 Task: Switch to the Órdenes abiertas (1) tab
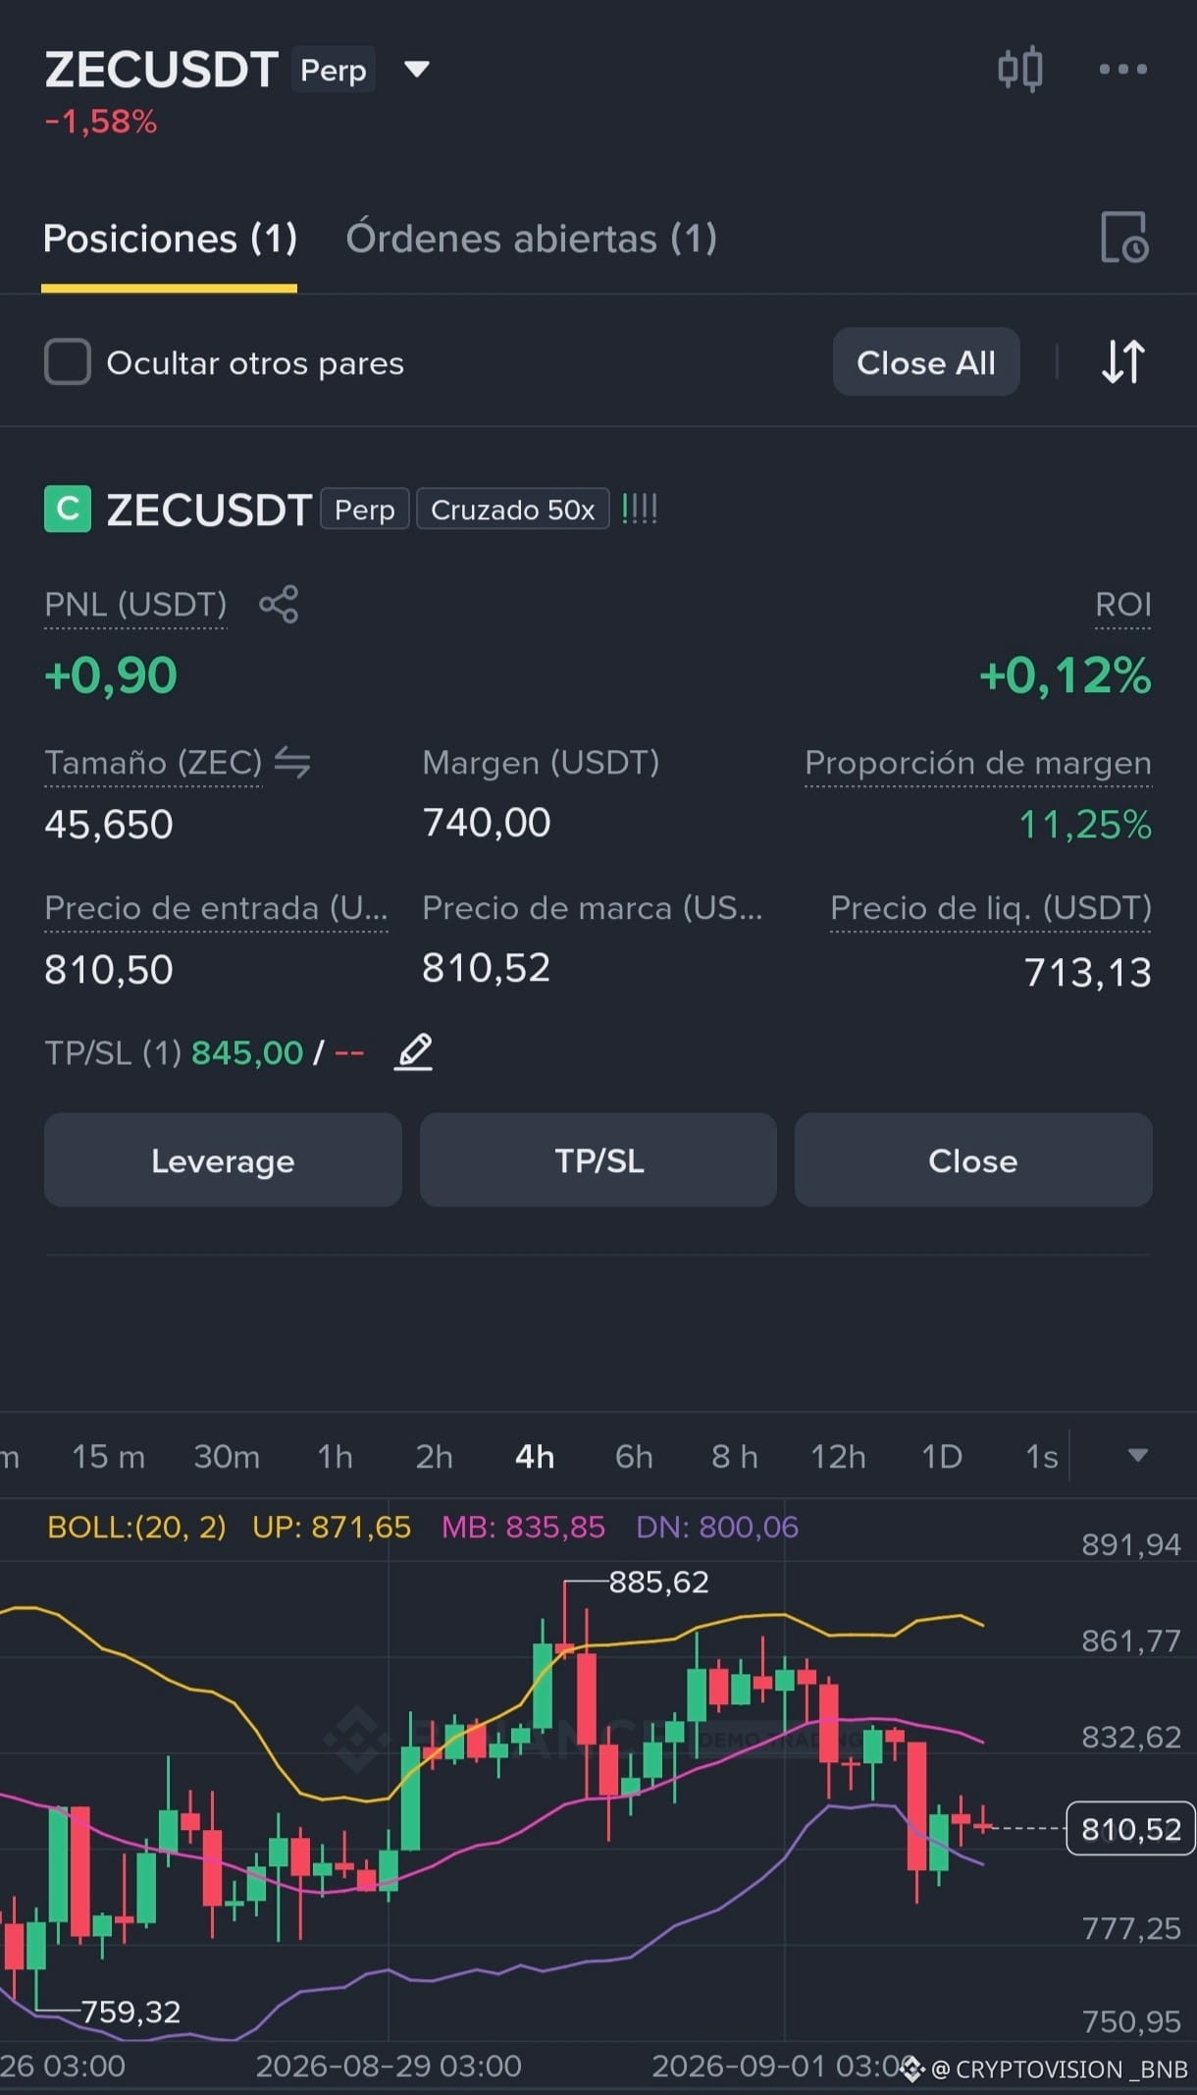[531, 239]
